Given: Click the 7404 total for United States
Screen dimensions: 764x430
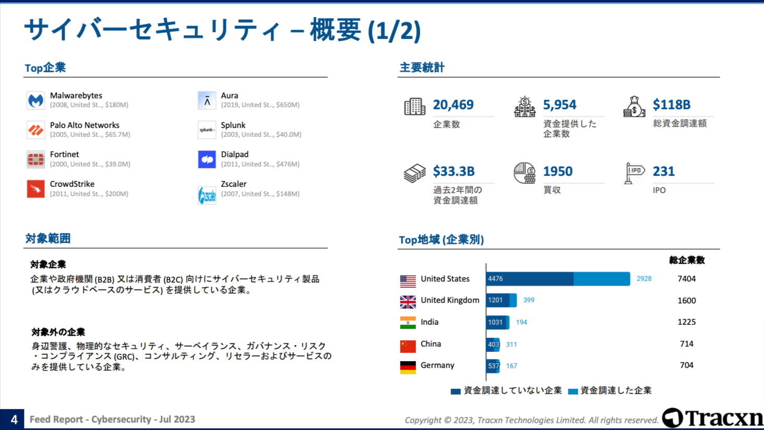Looking at the screenshot, I should click(687, 279).
